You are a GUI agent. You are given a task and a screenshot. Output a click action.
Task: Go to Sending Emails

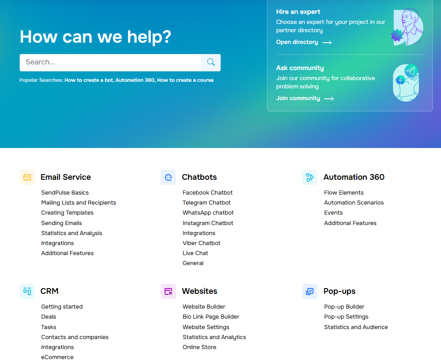(x=61, y=223)
